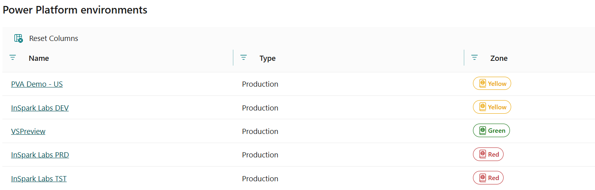Click the column divider between Name and Type
595x190 pixels.
[x=233, y=58]
